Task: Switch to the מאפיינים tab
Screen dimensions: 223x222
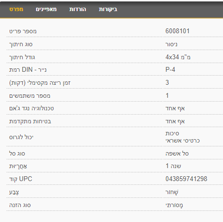Action: 46,9
